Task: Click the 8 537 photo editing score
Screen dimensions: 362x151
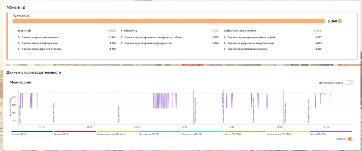Action: (x=319, y=37)
